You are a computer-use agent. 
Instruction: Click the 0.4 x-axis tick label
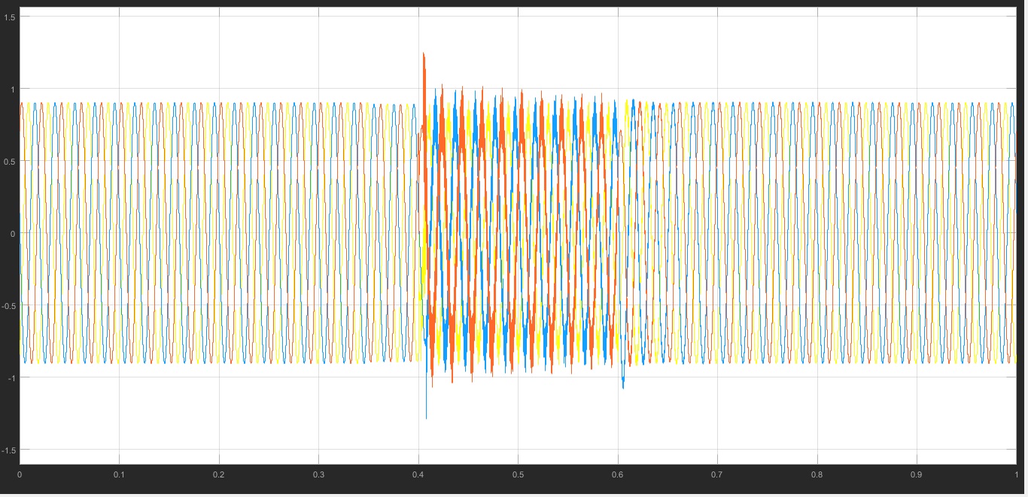pos(418,475)
